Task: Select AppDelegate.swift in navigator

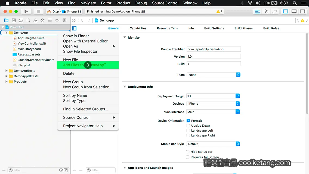Action: tap(30, 38)
